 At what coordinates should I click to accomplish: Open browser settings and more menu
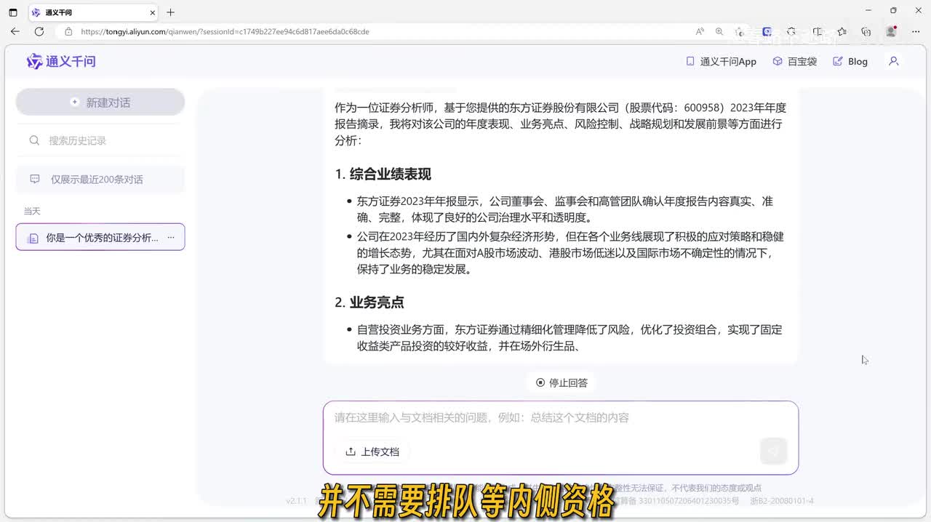pyautogui.click(x=914, y=32)
